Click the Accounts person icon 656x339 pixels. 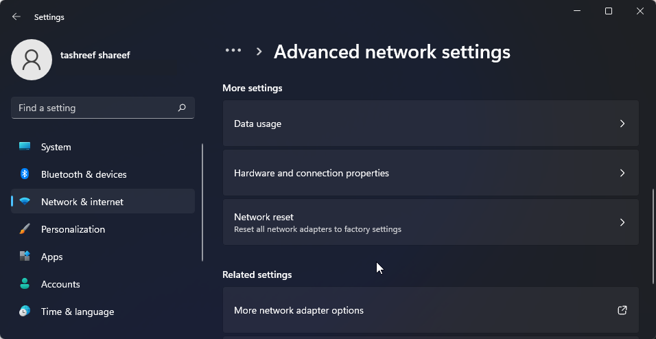pos(25,284)
